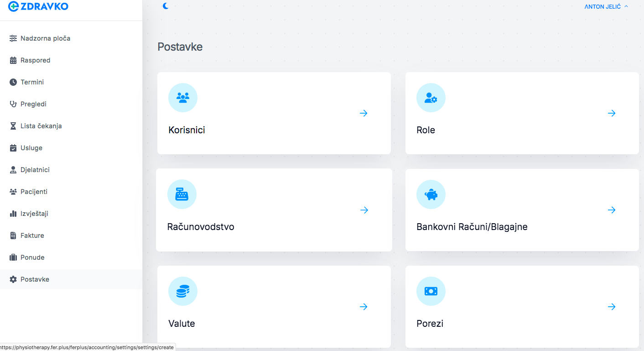Open the Korisnici card title
Screen dimensions: 644x351
coord(187,130)
